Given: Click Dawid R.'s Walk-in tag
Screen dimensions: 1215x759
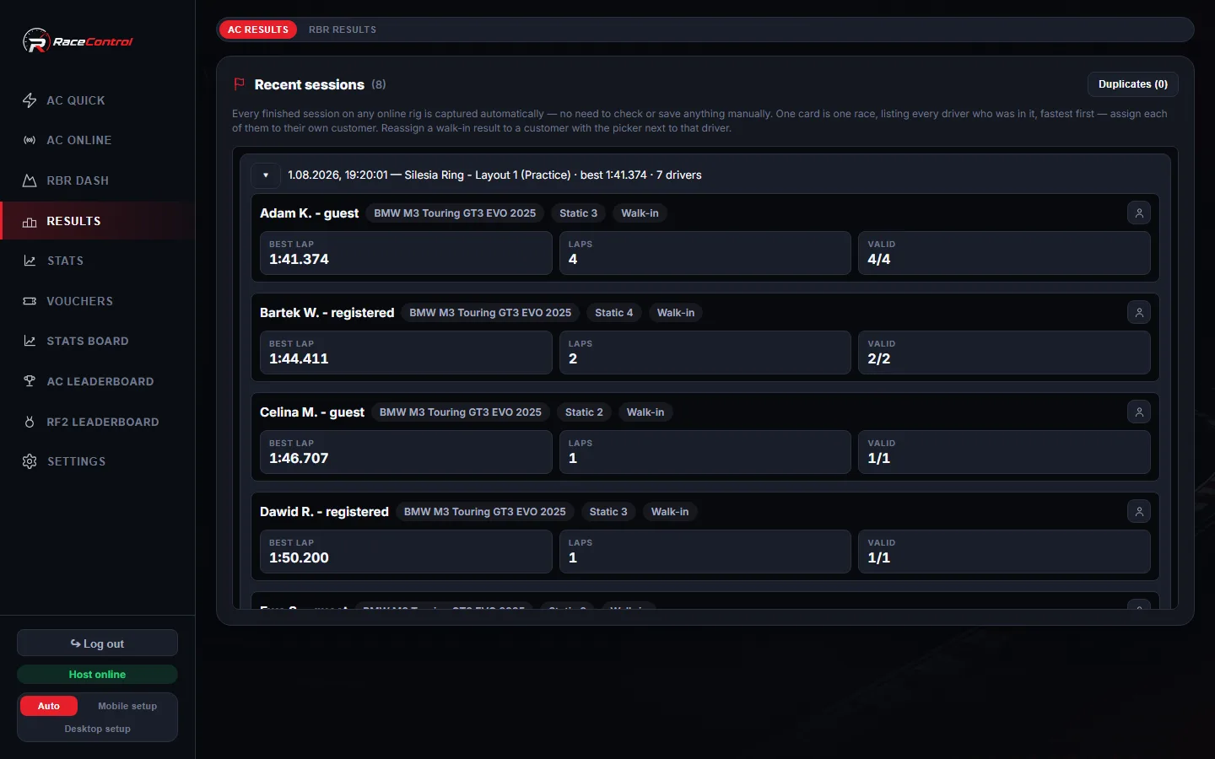Looking at the screenshot, I should pos(670,512).
